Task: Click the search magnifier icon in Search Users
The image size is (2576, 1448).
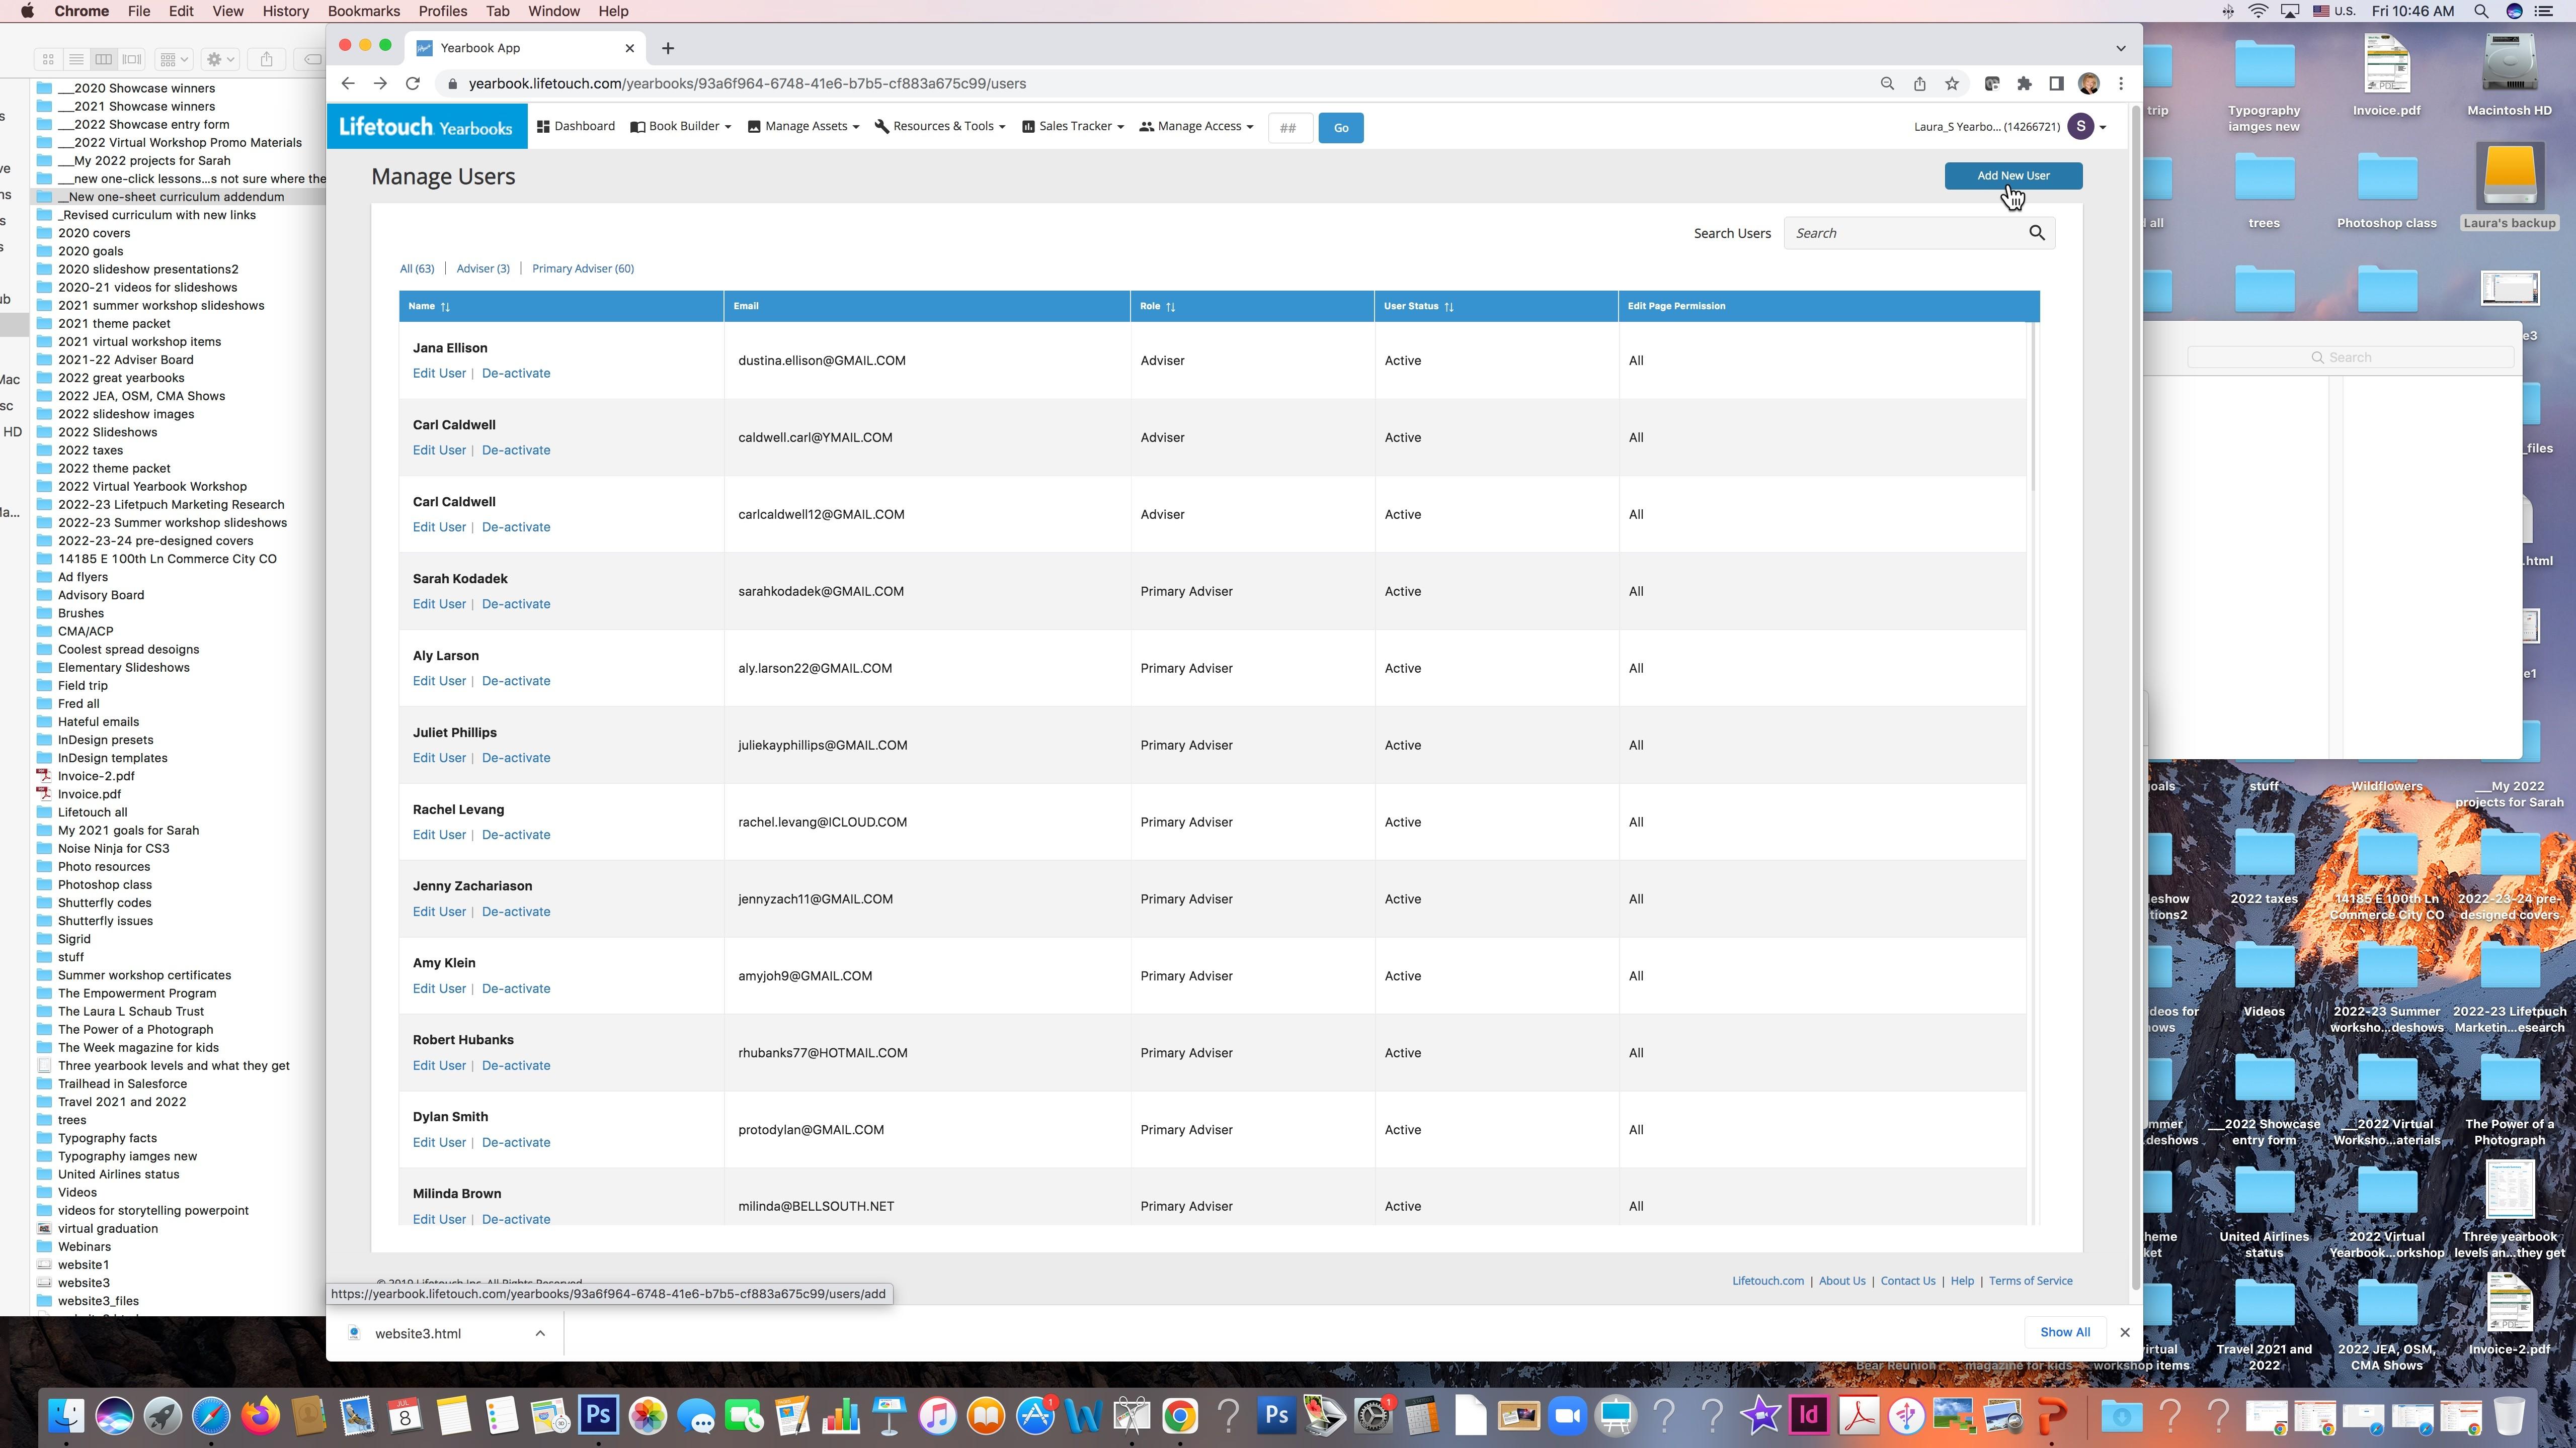Action: [x=2037, y=233]
